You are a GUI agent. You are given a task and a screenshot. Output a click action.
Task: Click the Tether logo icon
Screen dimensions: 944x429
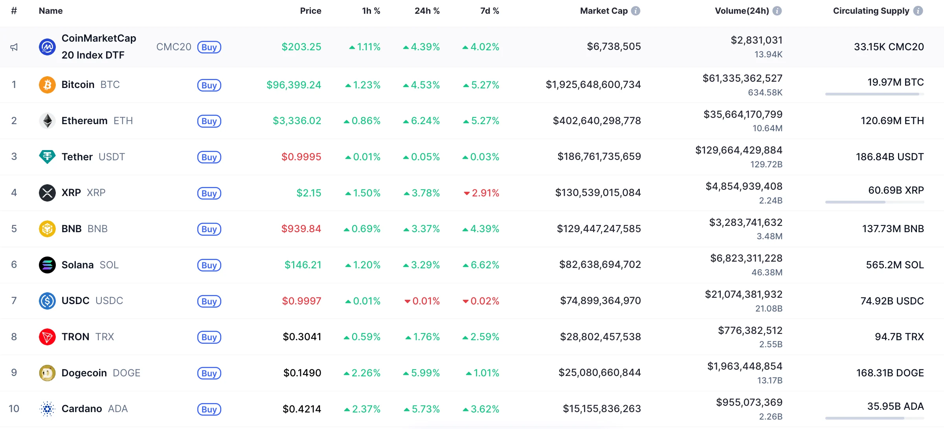click(47, 157)
